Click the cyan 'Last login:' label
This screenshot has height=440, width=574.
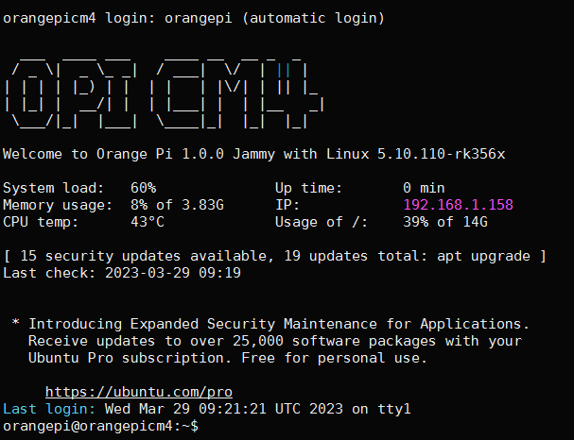[49, 409]
